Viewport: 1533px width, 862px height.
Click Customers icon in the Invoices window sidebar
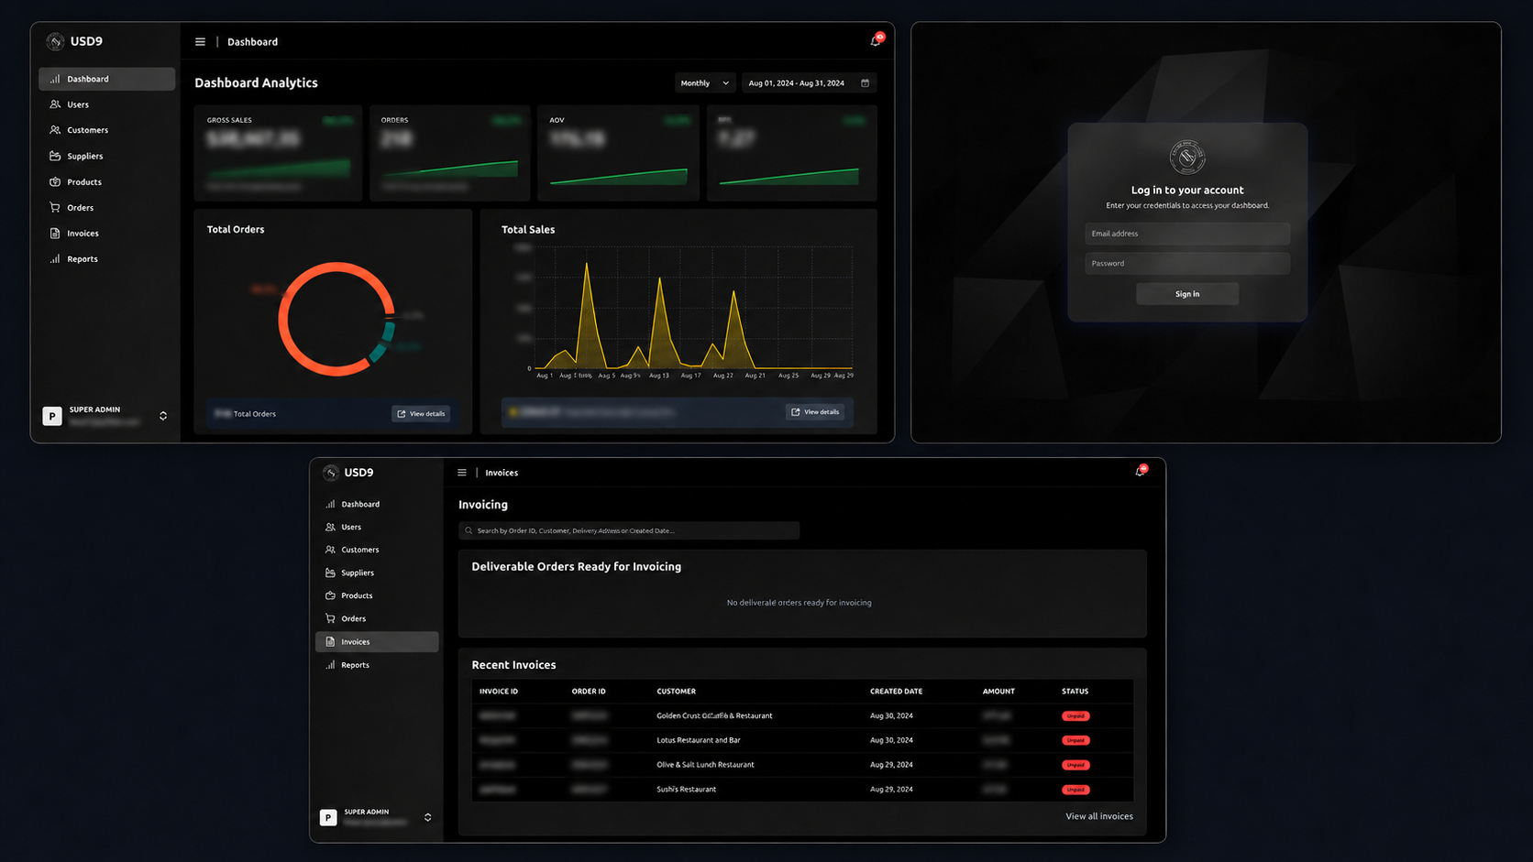tap(330, 551)
